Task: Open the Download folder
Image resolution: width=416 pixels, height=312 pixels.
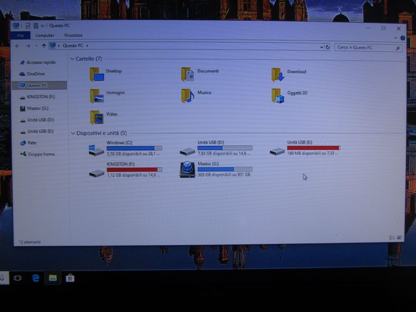Action: pos(278,75)
